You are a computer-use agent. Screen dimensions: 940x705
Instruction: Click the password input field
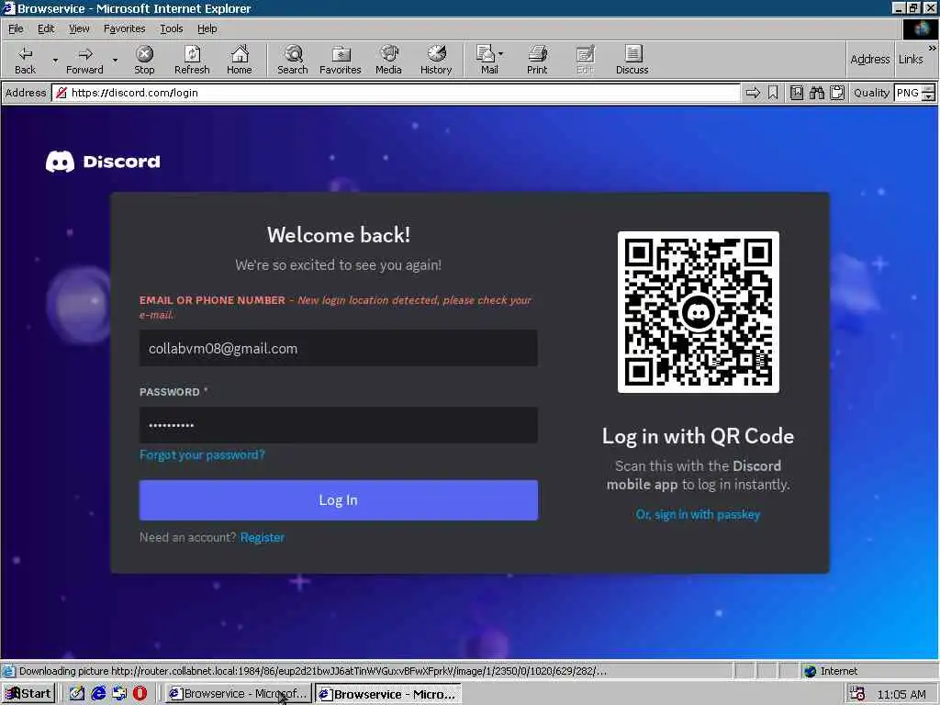tap(339, 425)
